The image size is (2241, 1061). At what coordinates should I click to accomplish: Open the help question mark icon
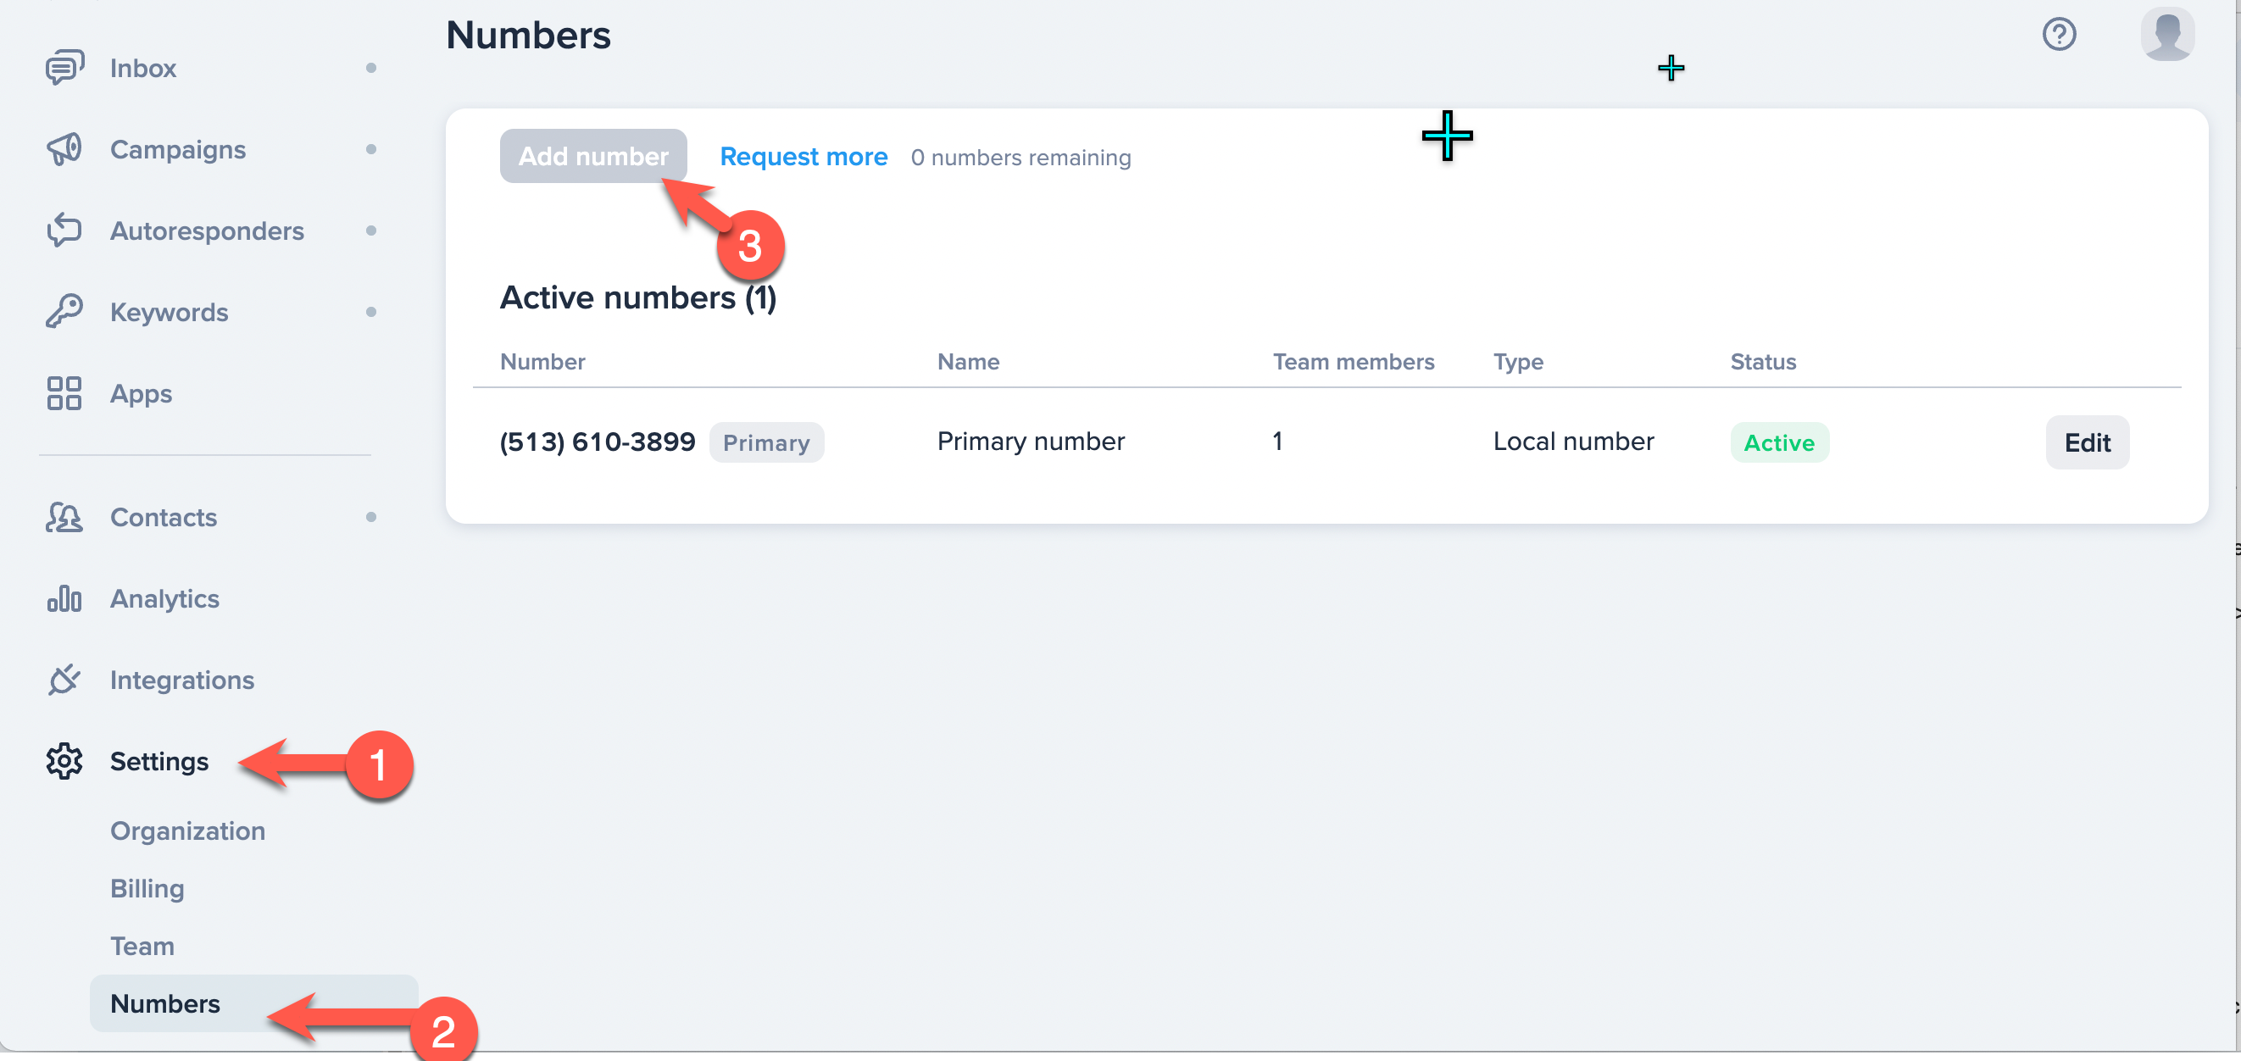coord(2059,35)
